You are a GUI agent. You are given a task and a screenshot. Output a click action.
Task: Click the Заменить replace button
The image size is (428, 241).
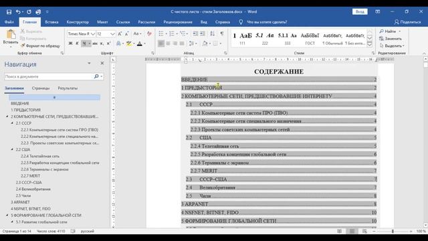coord(391,39)
